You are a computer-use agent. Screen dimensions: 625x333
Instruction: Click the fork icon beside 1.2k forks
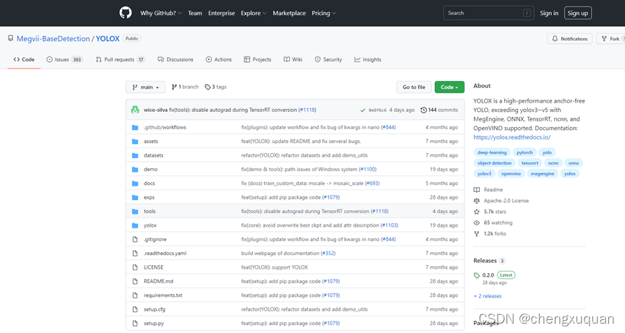point(477,234)
